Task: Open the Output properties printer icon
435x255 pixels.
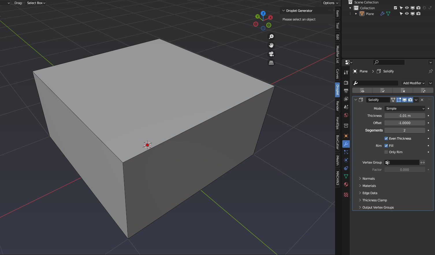Action: click(x=346, y=91)
